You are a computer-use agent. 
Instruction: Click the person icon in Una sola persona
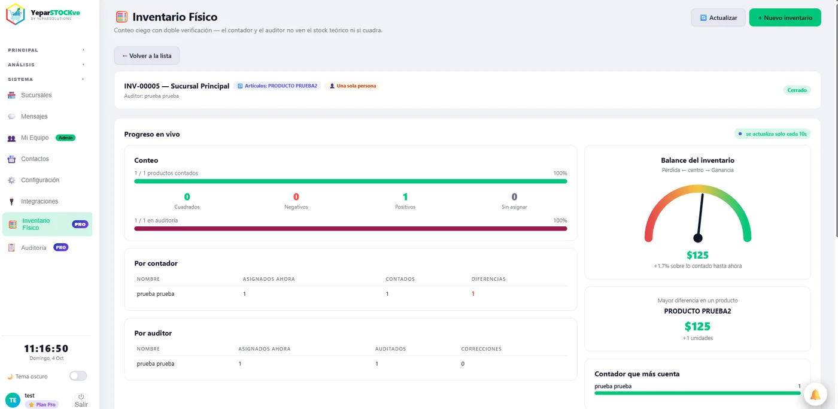coord(332,86)
